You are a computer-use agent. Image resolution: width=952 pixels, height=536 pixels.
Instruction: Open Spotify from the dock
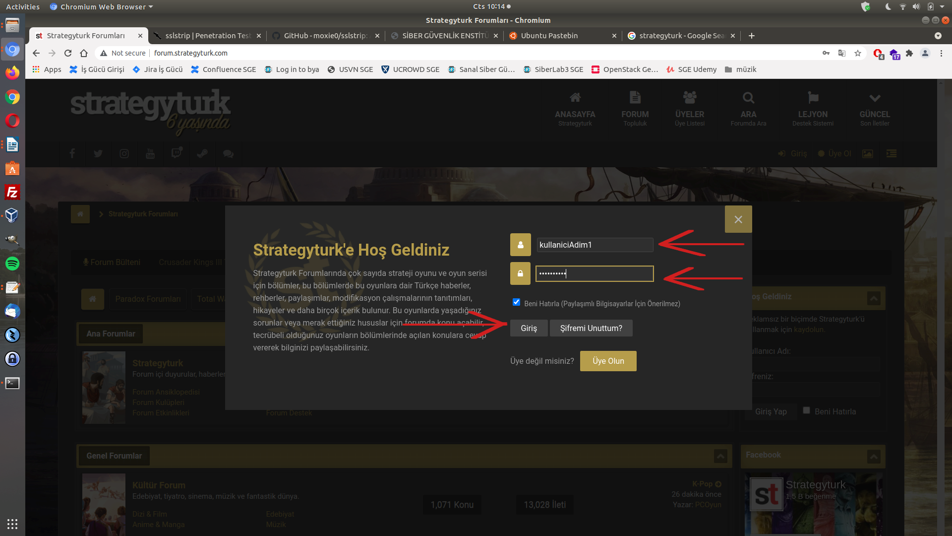click(12, 264)
